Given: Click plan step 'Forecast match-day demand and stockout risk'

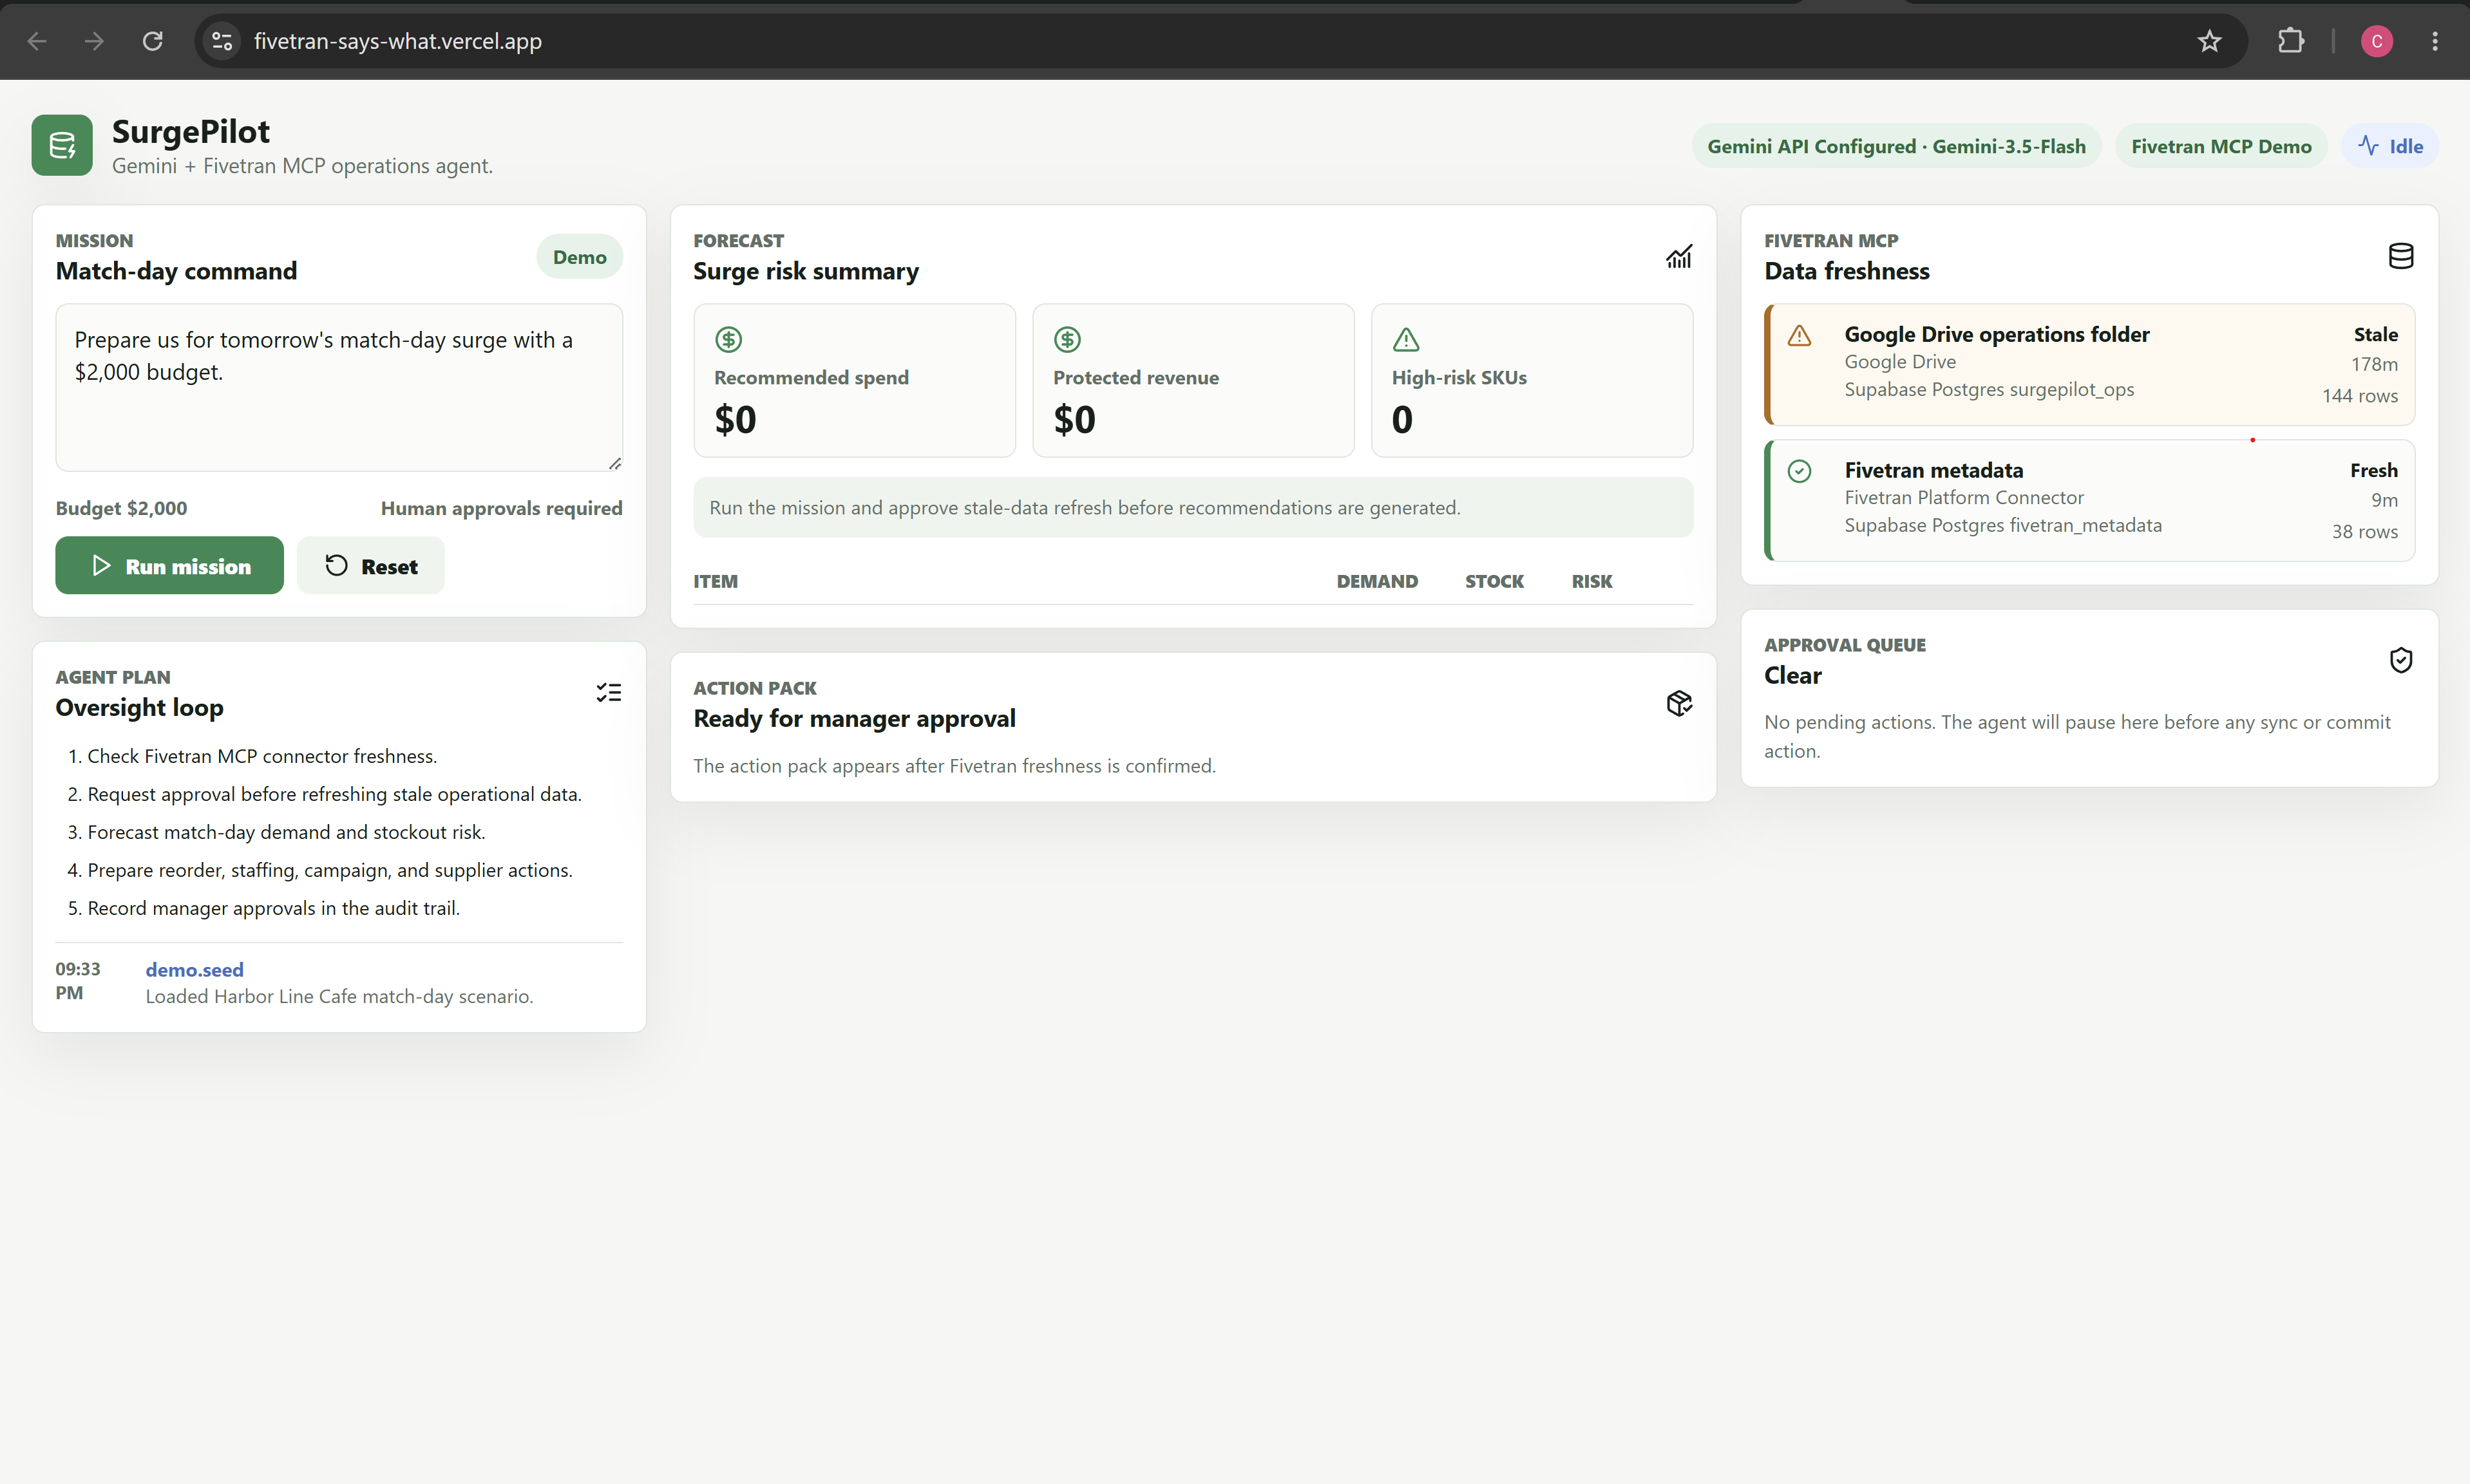Looking at the screenshot, I should pyautogui.click(x=286, y=832).
